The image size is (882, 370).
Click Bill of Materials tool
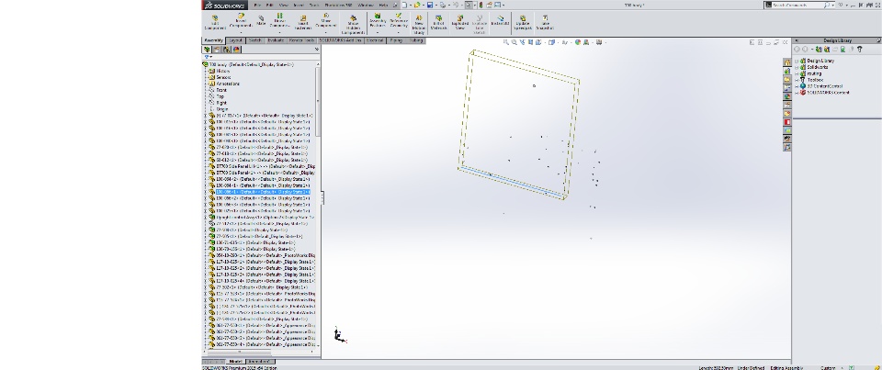438,22
